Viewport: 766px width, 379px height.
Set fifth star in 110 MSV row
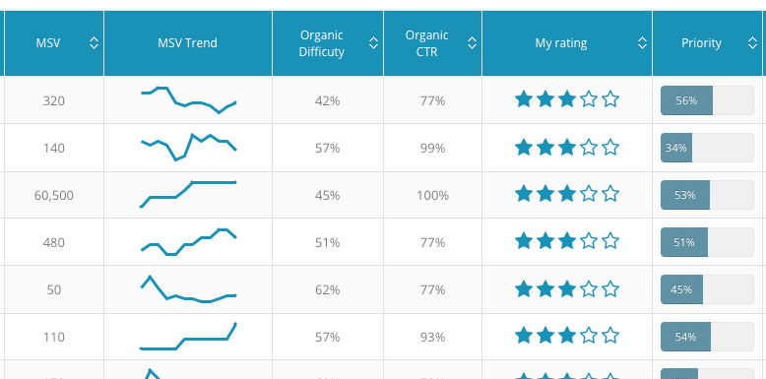[x=610, y=336]
